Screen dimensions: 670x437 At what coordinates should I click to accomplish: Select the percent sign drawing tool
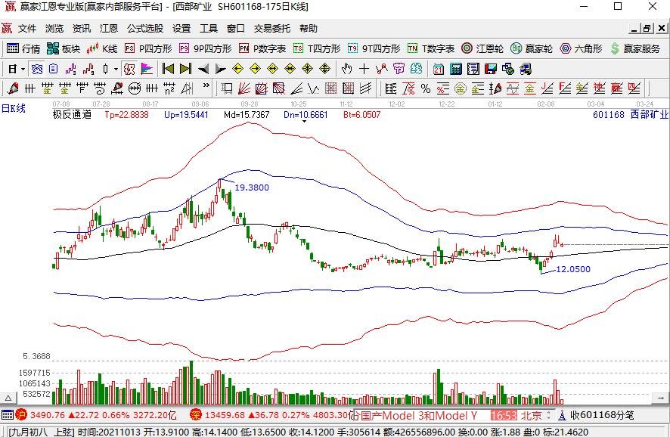(x=426, y=89)
